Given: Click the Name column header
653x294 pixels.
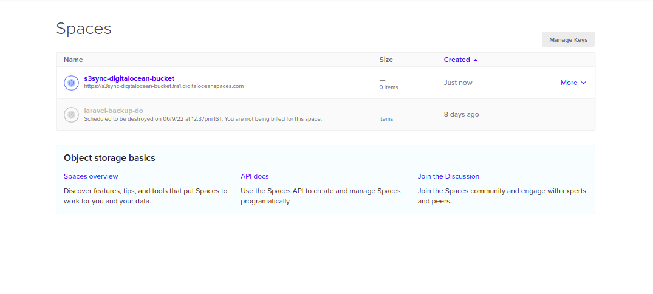Looking at the screenshot, I should click(74, 60).
